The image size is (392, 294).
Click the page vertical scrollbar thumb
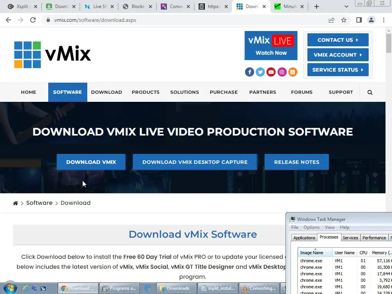click(389, 42)
